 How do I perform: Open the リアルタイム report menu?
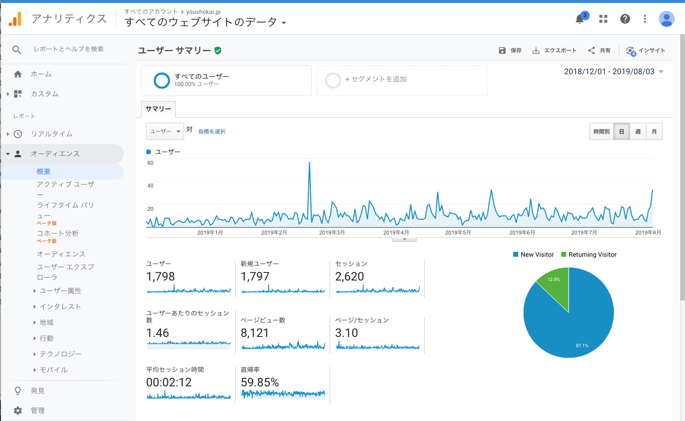click(x=51, y=134)
